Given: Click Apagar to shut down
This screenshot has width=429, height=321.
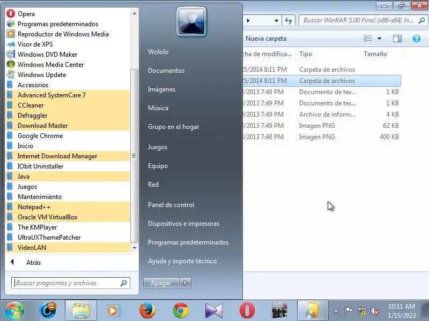Looking at the screenshot, I should pos(161,283).
